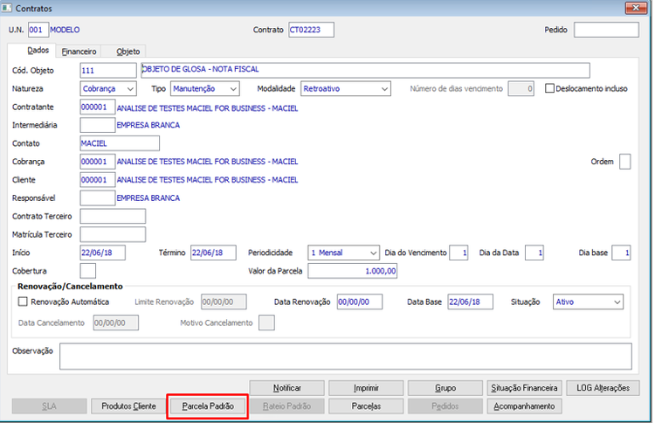This screenshot has height=423, width=655.
Task: Click the Dia da Data field
Action: click(x=534, y=253)
